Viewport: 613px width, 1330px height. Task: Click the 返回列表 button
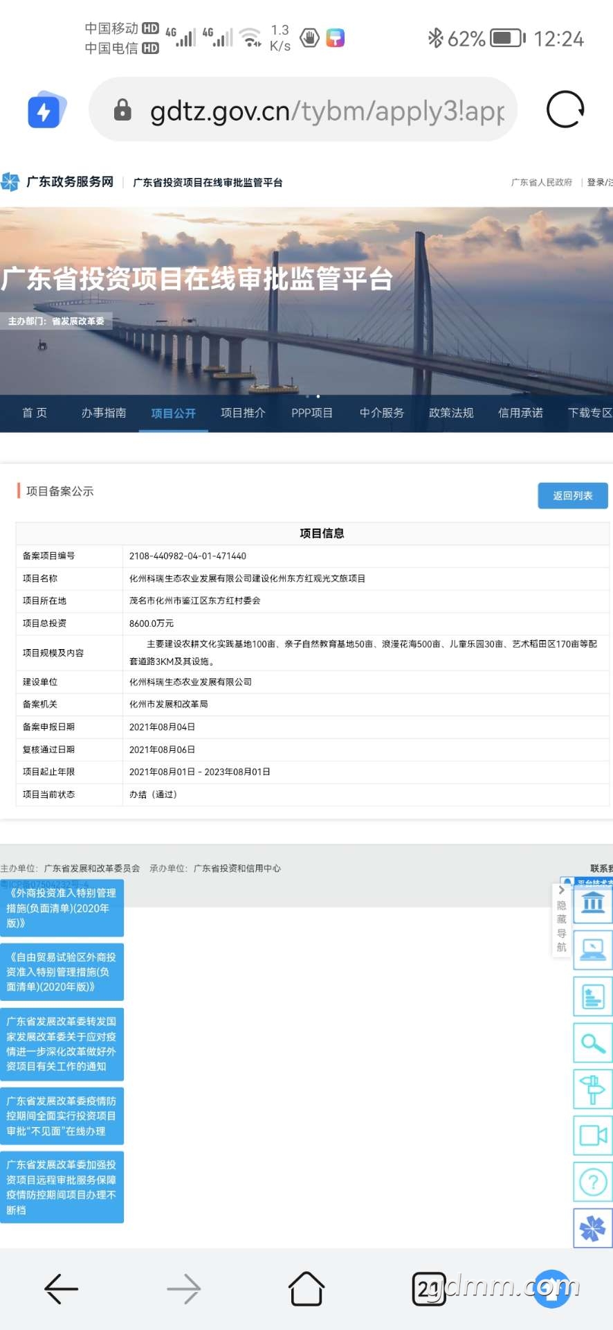tap(573, 496)
